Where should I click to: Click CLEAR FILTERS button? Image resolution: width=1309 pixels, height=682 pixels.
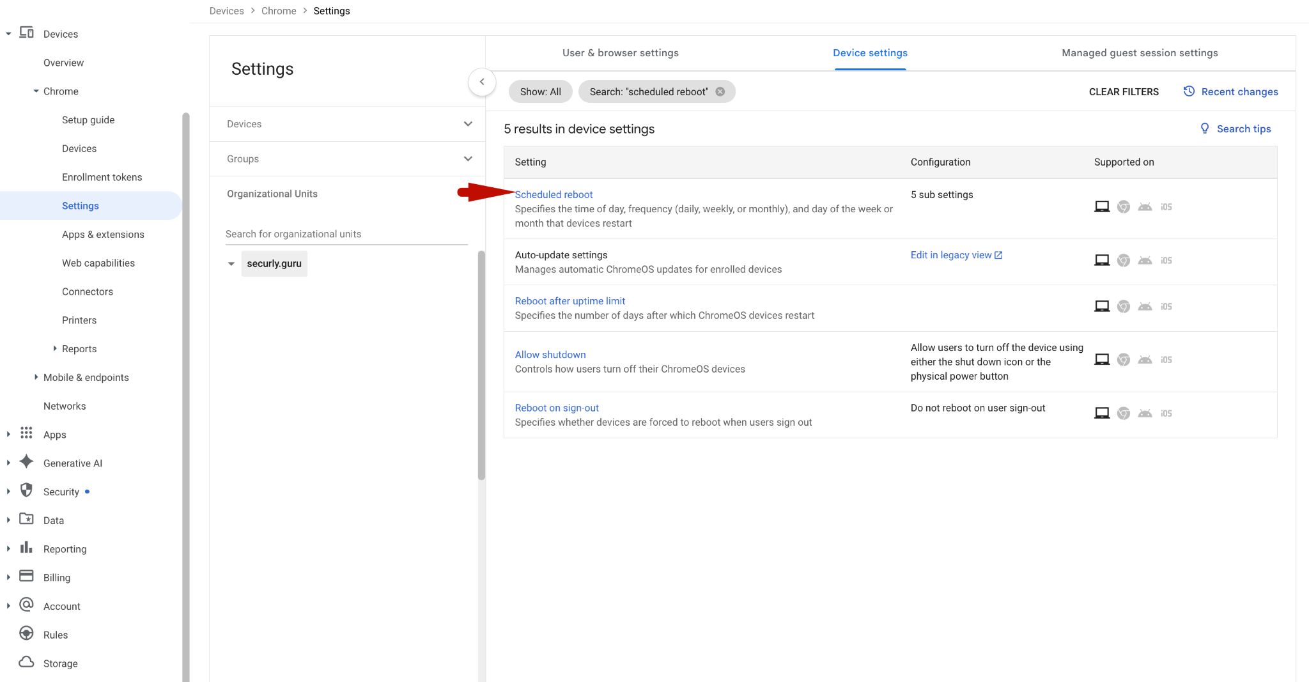click(1124, 92)
